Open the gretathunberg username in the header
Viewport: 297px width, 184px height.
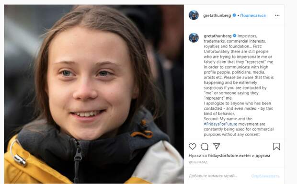pyautogui.click(x=217, y=15)
